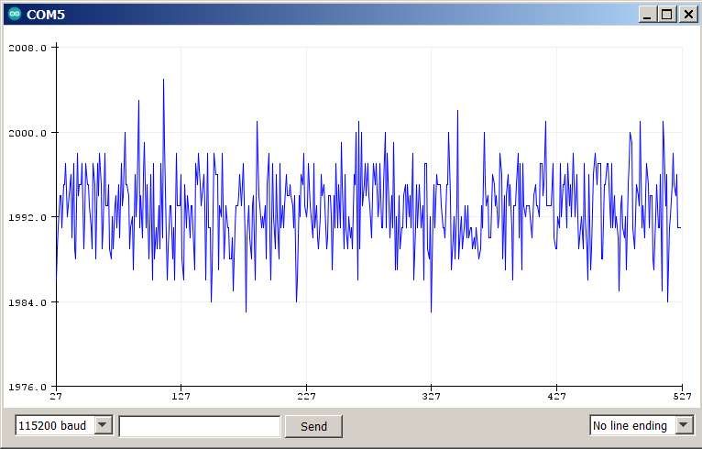The height and width of the screenshot is (449, 702).
Task: Focus the serial message input field
Action: pyautogui.click(x=199, y=426)
